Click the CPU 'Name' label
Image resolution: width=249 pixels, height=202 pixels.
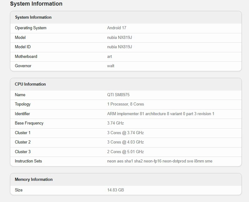pos(20,95)
